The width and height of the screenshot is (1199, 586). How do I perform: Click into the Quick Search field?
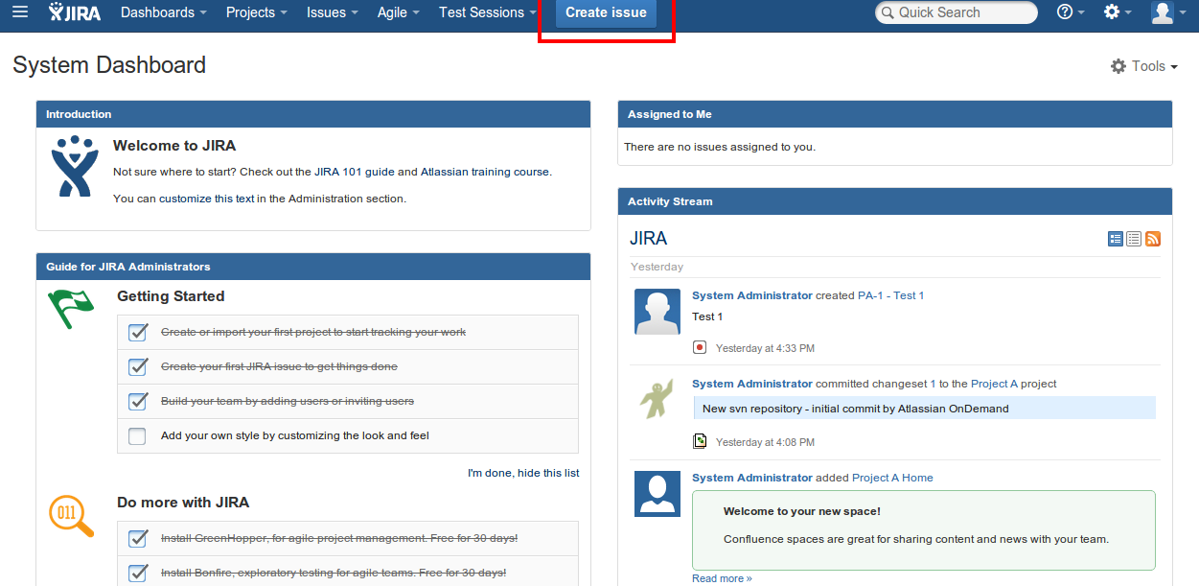pos(957,12)
